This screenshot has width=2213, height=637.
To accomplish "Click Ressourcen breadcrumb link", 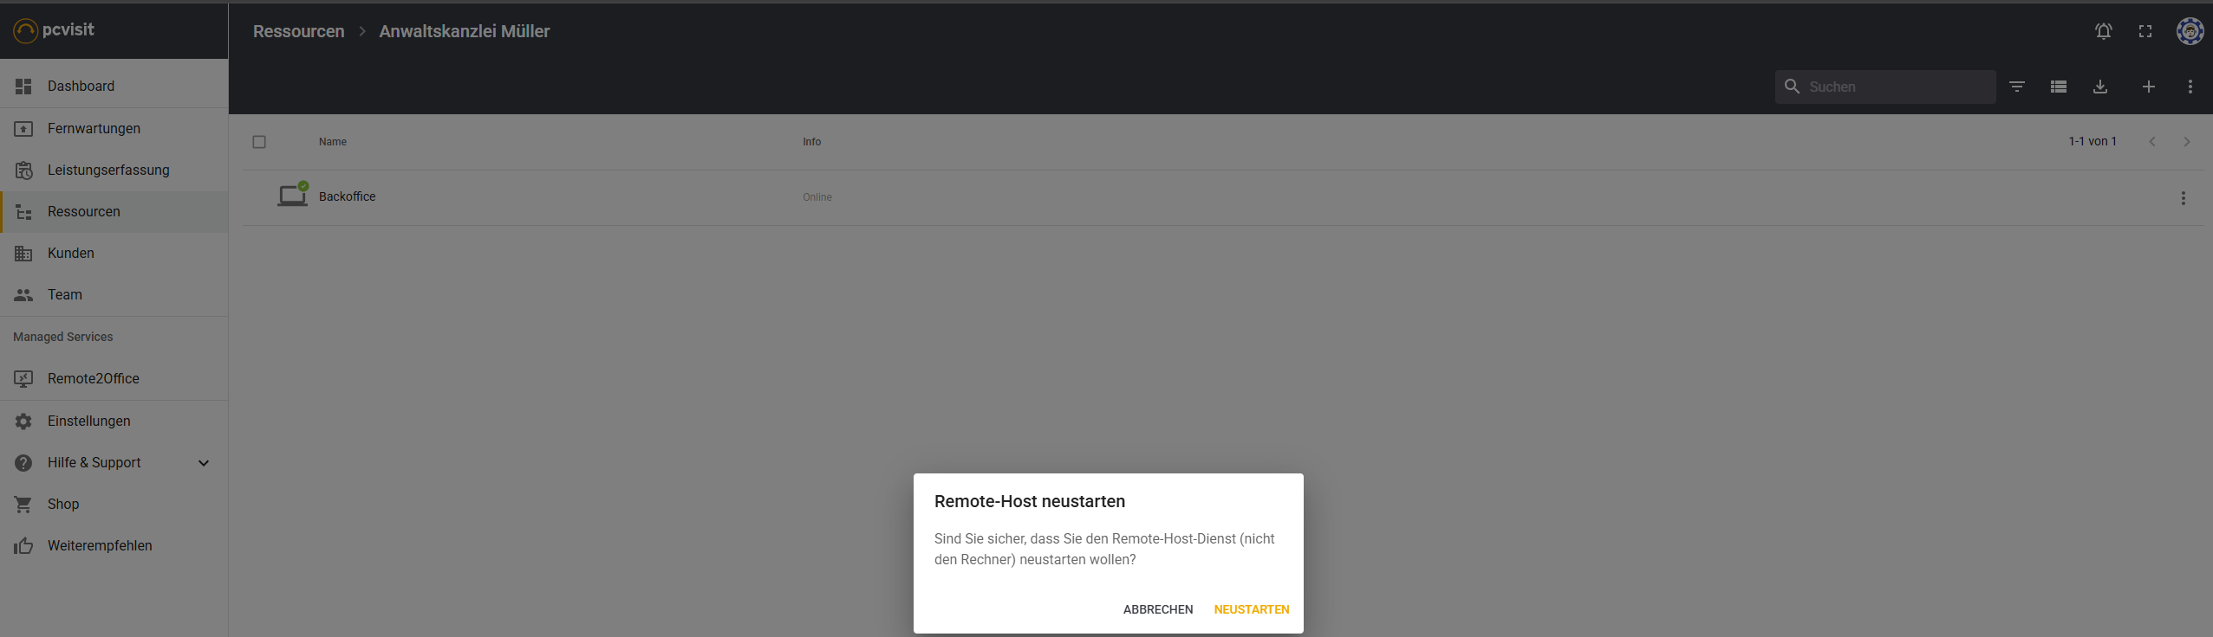I will 298,31.
